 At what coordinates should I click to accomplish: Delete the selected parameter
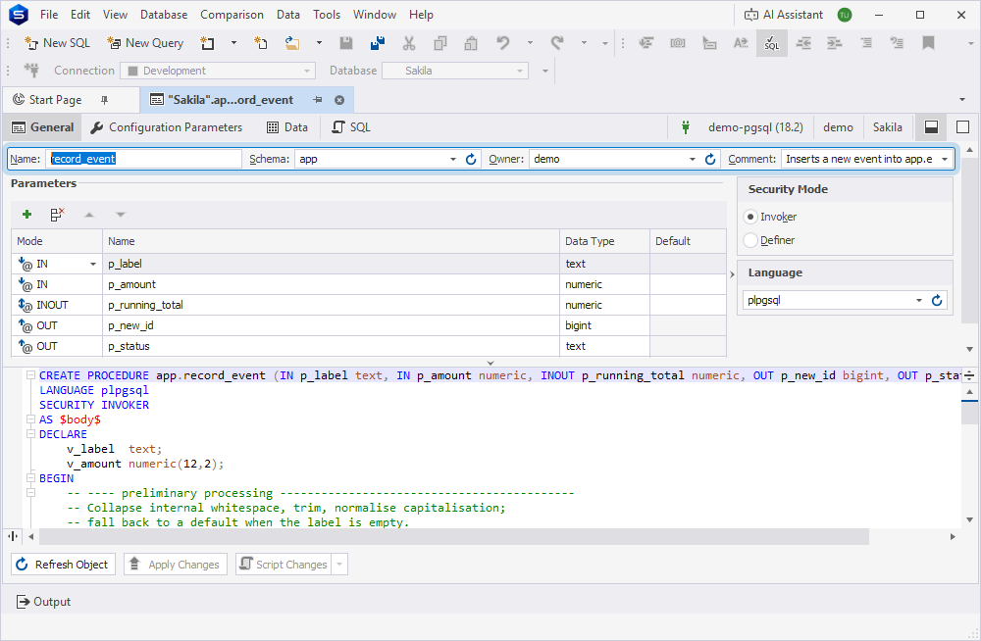tap(58, 215)
